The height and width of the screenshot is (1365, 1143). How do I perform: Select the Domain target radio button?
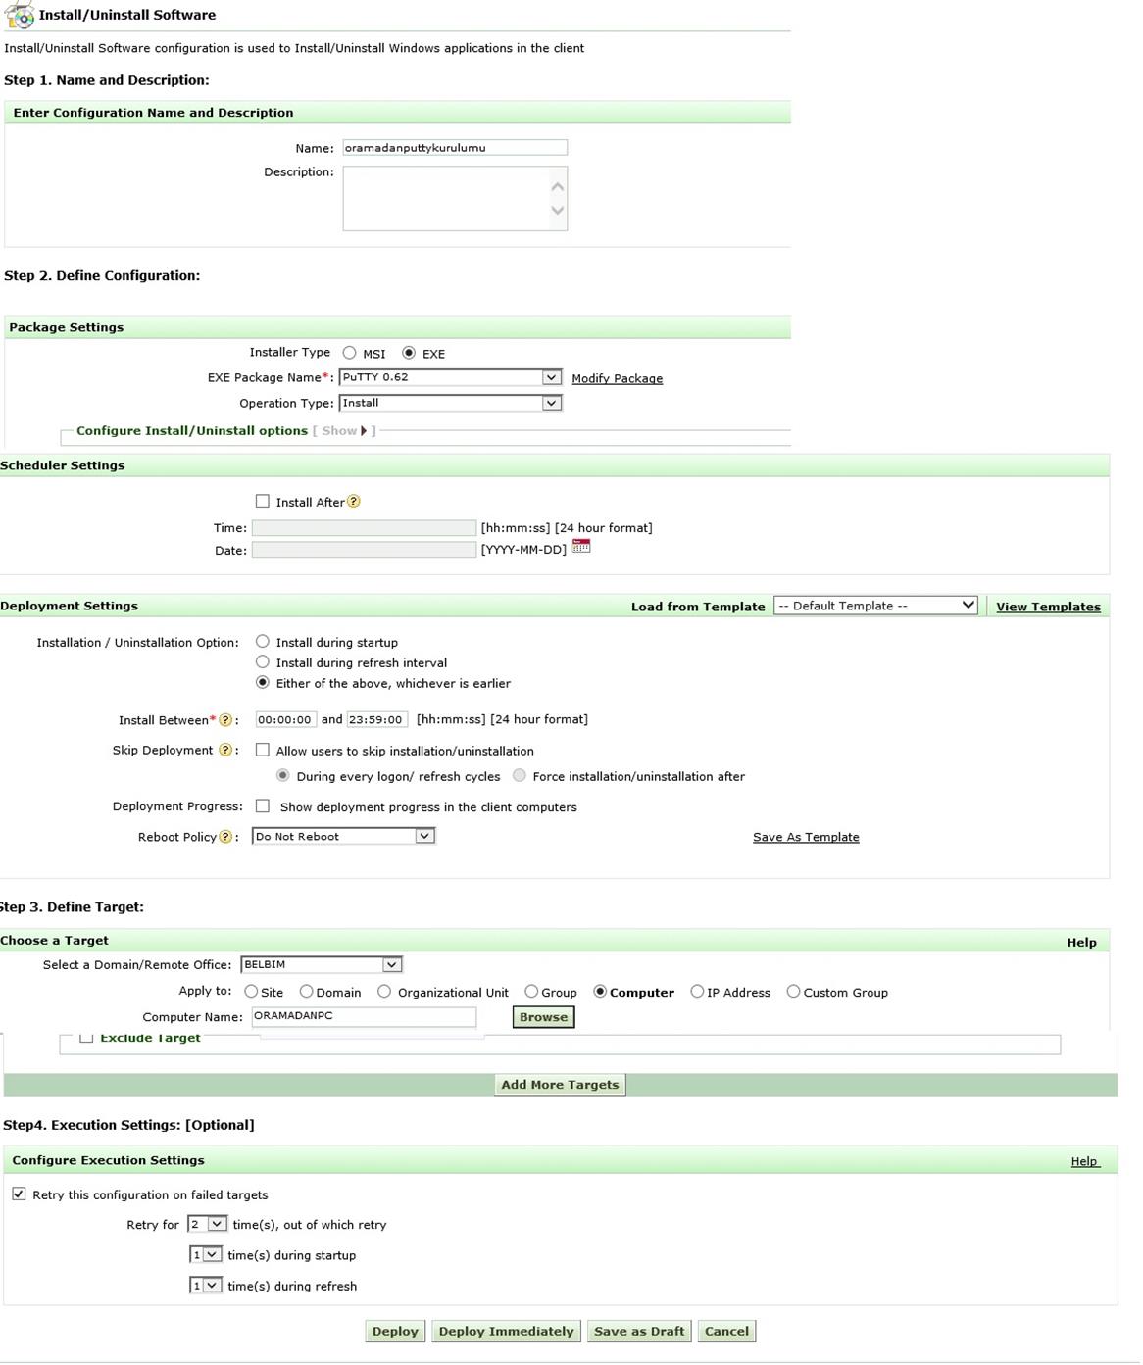(x=306, y=992)
